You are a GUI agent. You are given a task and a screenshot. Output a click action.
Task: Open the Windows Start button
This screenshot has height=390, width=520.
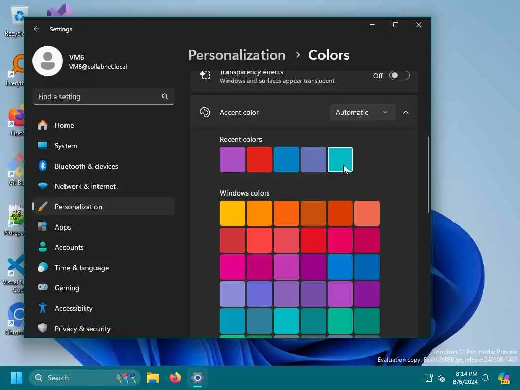coord(16,378)
